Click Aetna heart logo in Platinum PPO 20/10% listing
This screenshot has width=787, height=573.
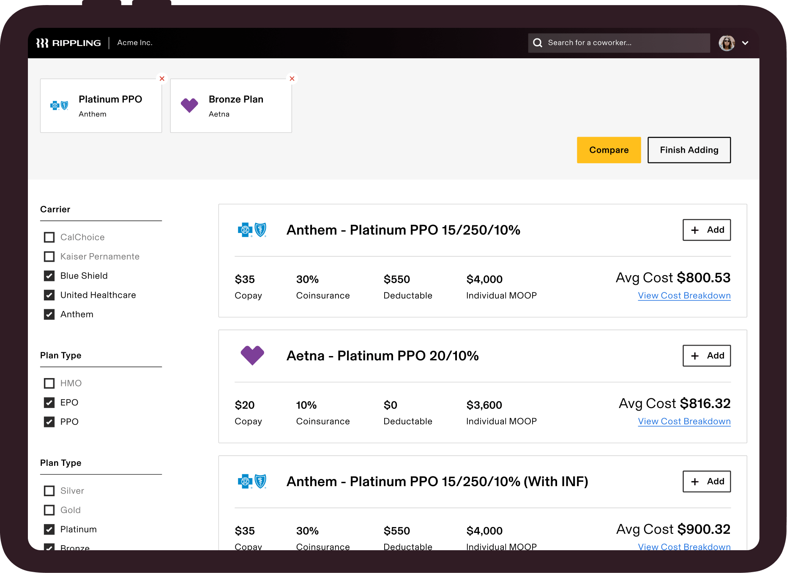(x=252, y=355)
